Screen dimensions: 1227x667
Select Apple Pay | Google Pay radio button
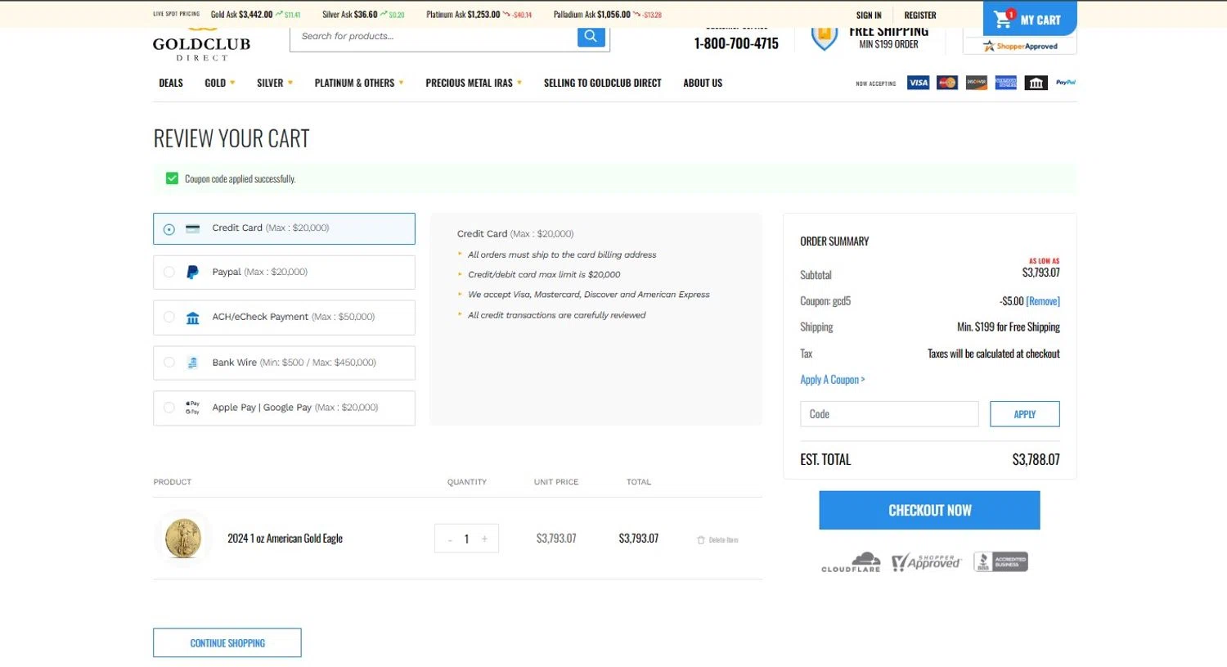click(x=169, y=408)
